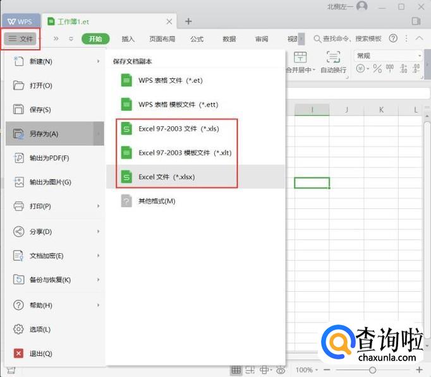Click 输出为图片(G) menu entry
Viewport: 431px width, 377px height.
[50, 182]
